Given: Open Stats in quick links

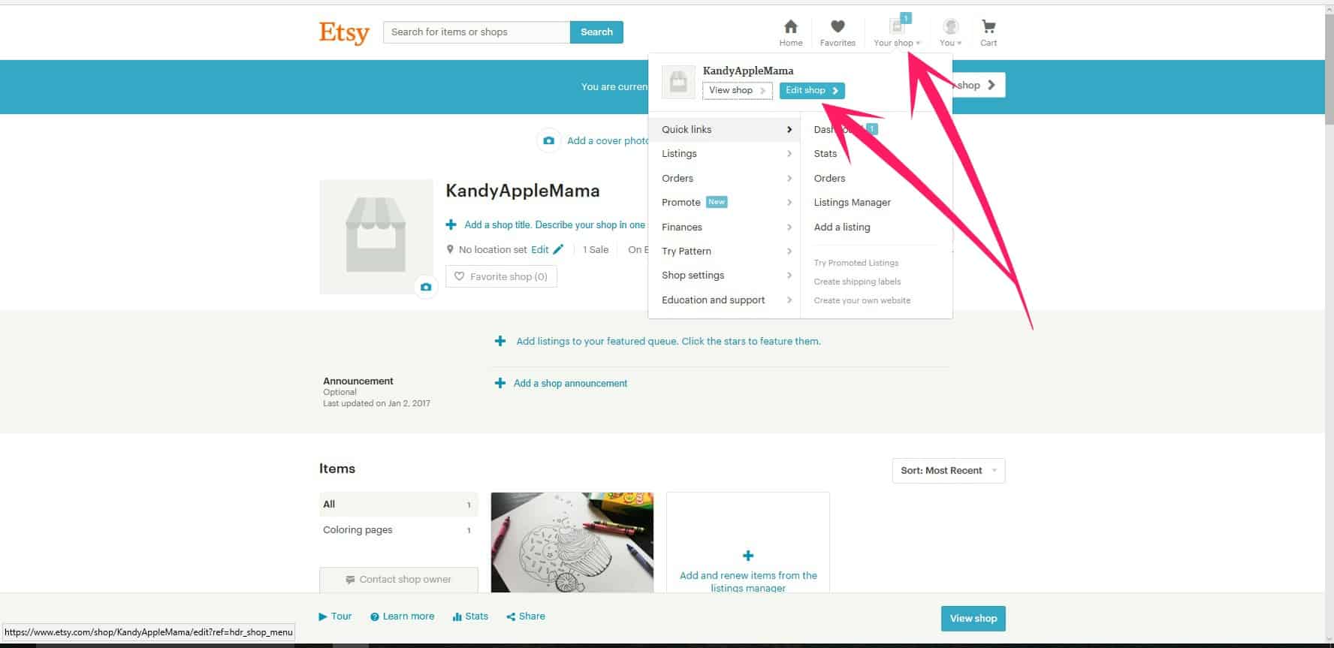Looking at the screenshot, I should (825, 153).
